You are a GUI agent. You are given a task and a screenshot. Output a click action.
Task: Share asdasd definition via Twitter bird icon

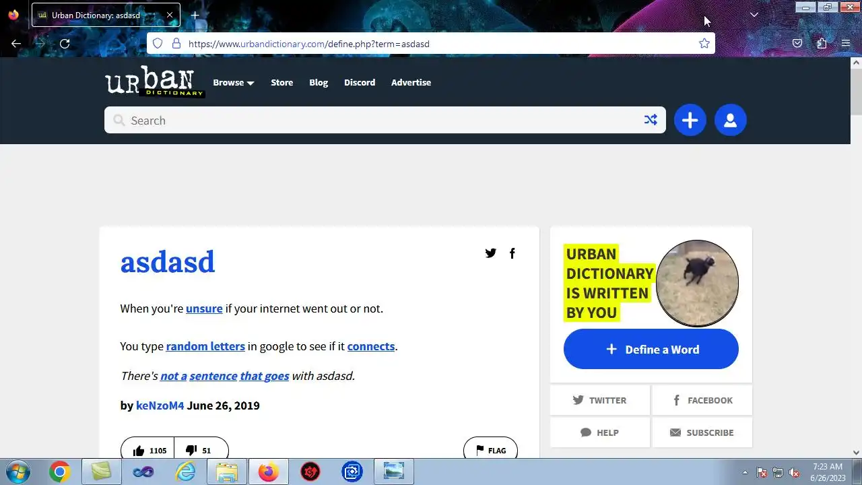click(x=491, y=253)
